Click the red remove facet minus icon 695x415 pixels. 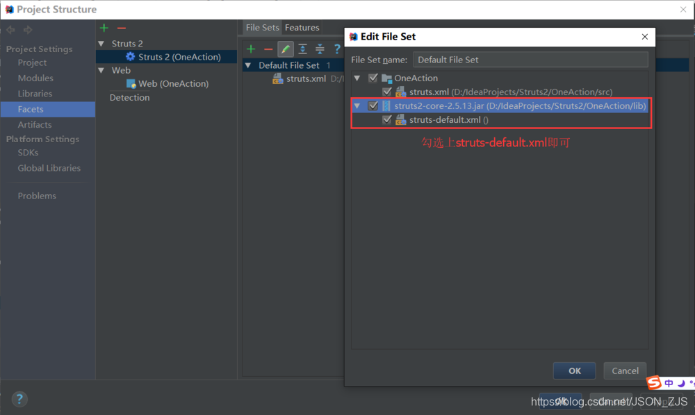tap(122, 28)
